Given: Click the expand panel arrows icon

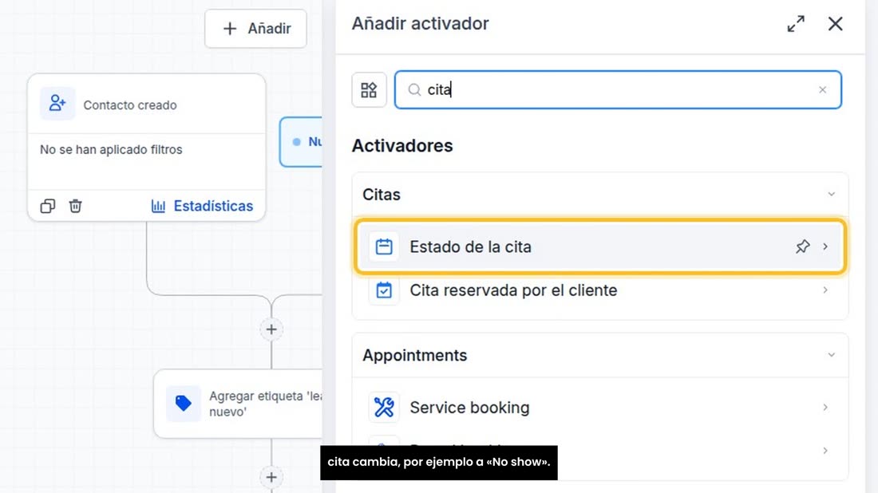Looking at the screenshot, I should coord(796,23).
